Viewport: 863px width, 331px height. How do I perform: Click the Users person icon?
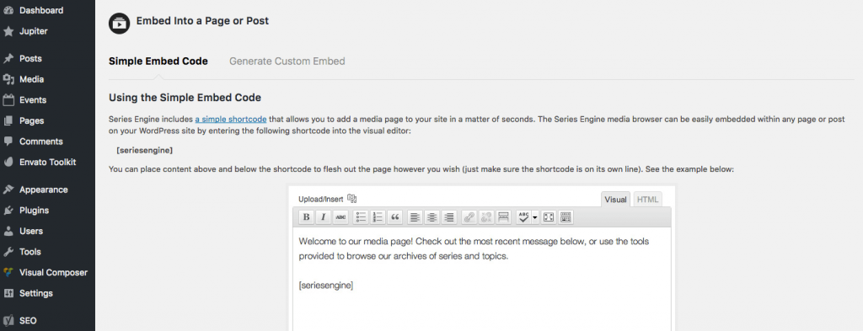(8, 232)
